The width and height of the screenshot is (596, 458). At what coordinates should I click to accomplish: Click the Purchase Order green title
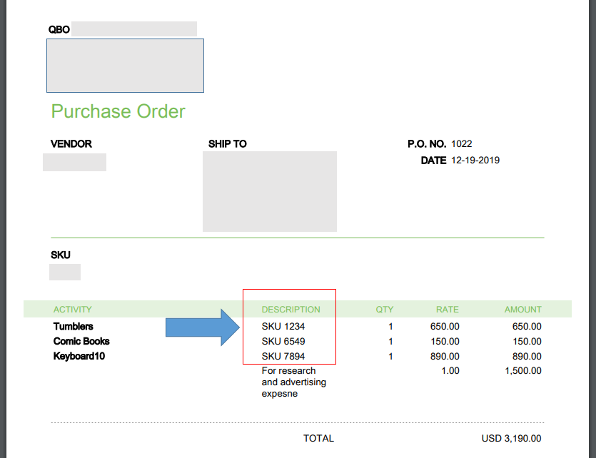(118, 111)
